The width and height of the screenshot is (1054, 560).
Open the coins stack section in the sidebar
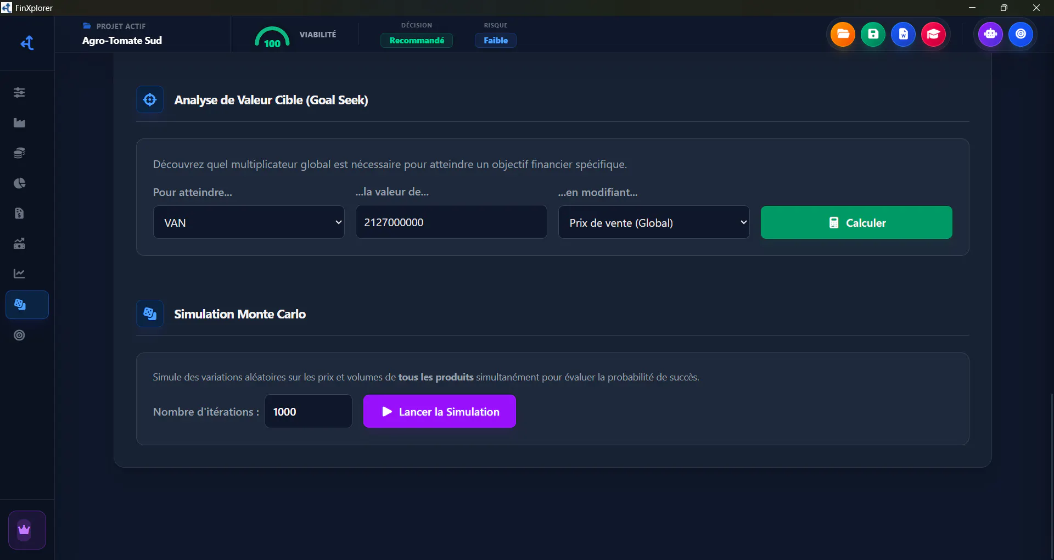(x=19, y=153)
